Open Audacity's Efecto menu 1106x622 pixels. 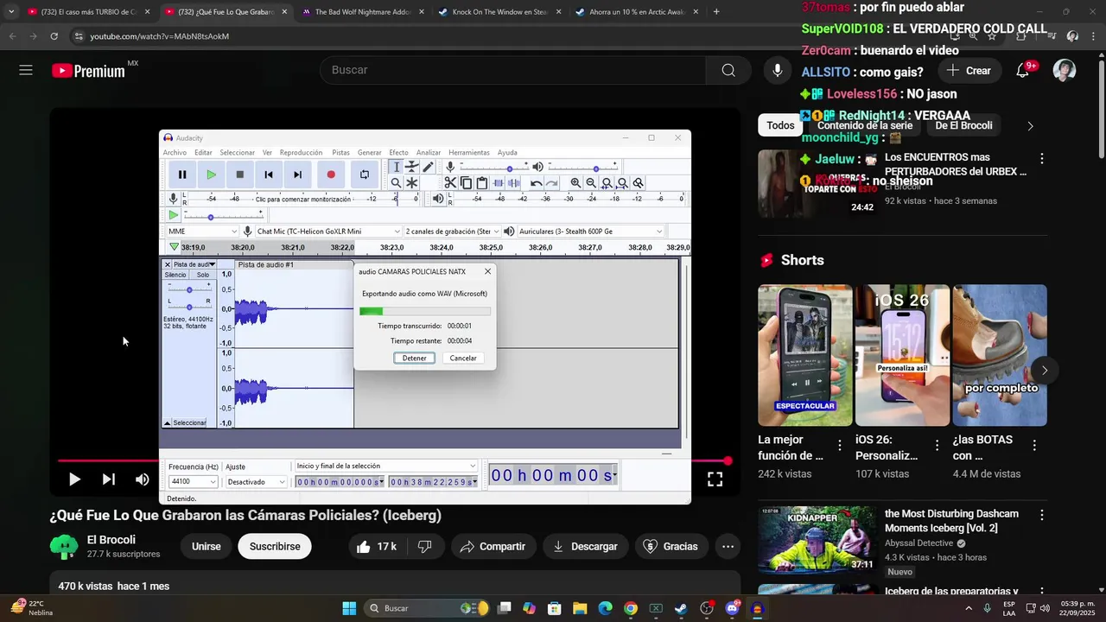click(398, 153)
